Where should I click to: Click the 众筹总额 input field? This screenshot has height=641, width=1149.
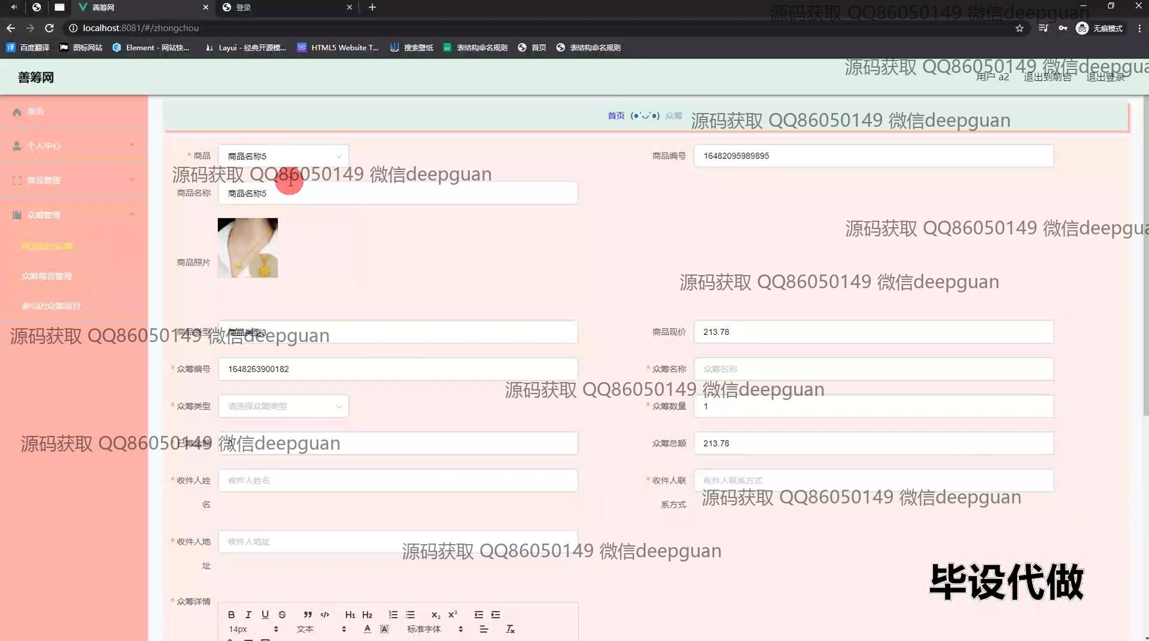pos(874,443)
